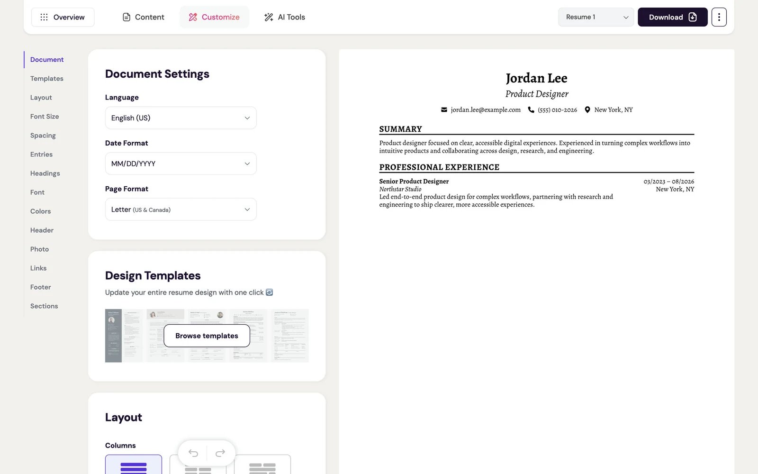Click the dark sidebar template thumbnail
Screen dimensions: 758x474
click(124, 336)
